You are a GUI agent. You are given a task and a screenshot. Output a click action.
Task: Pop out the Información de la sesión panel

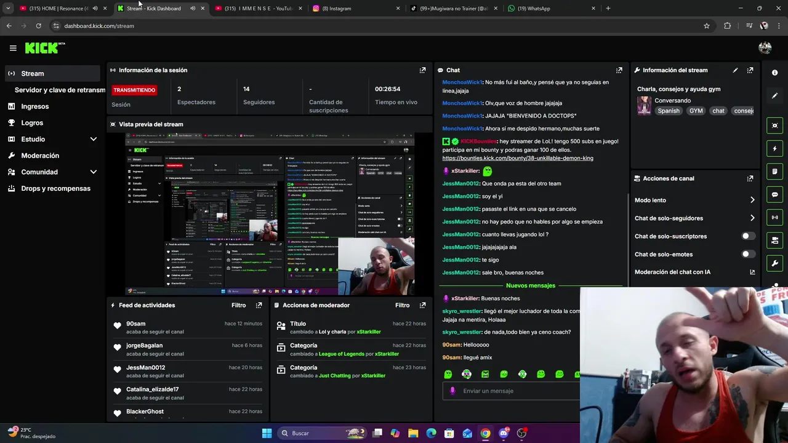pyautogui.click(x=422, y=70)
